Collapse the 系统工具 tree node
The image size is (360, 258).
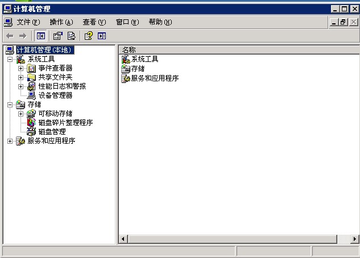(x=10, y=60)
